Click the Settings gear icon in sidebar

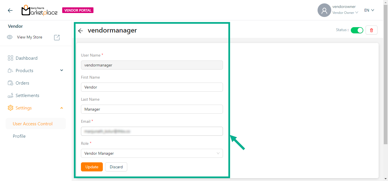(11, 108)
